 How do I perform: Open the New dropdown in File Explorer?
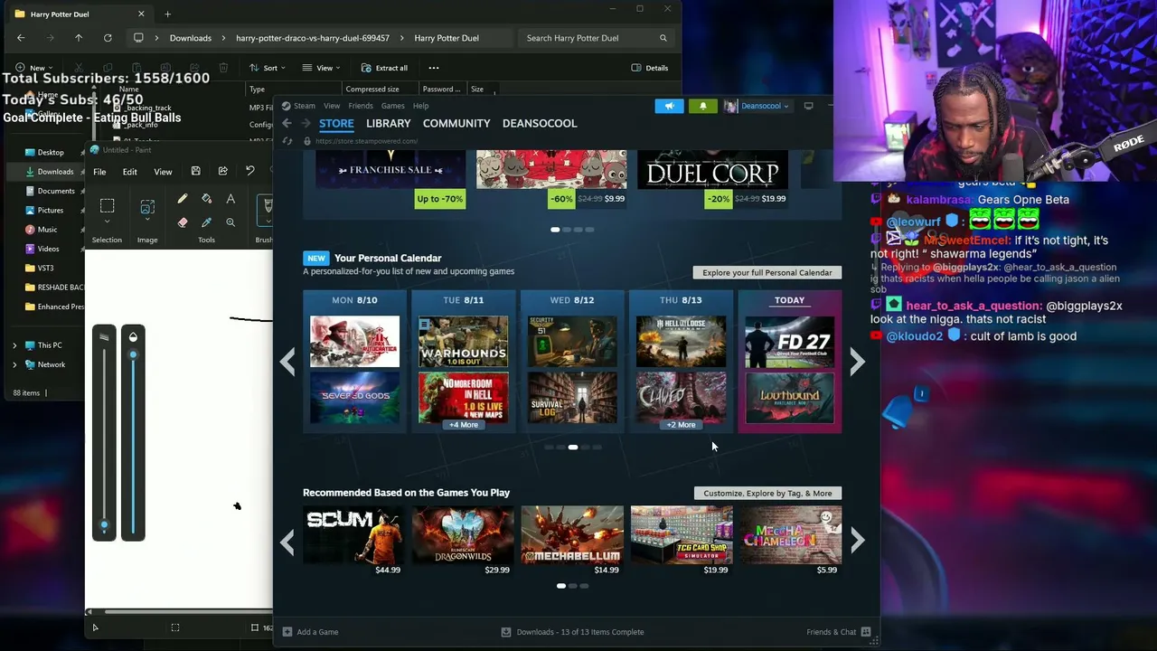[x=33, y=68]
